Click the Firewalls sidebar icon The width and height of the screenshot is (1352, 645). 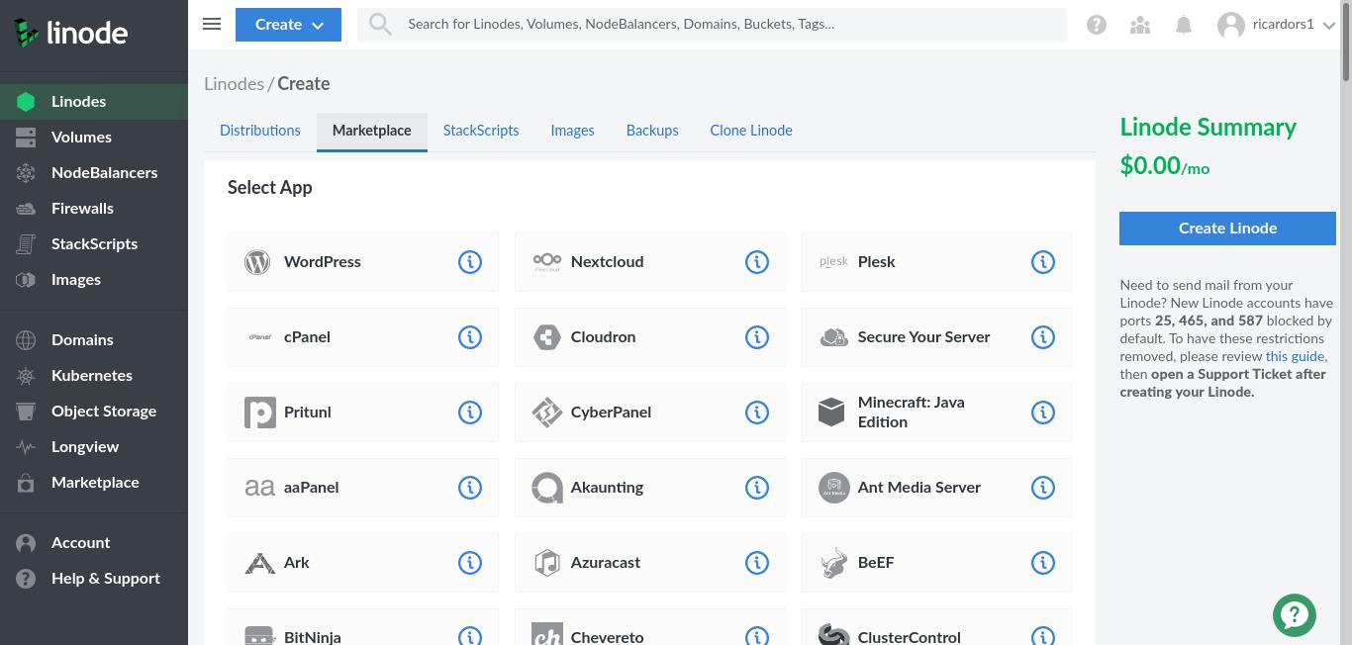click(x=26, y=209)
